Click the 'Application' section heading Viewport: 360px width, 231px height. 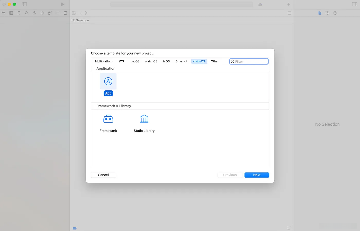(106, 69)
